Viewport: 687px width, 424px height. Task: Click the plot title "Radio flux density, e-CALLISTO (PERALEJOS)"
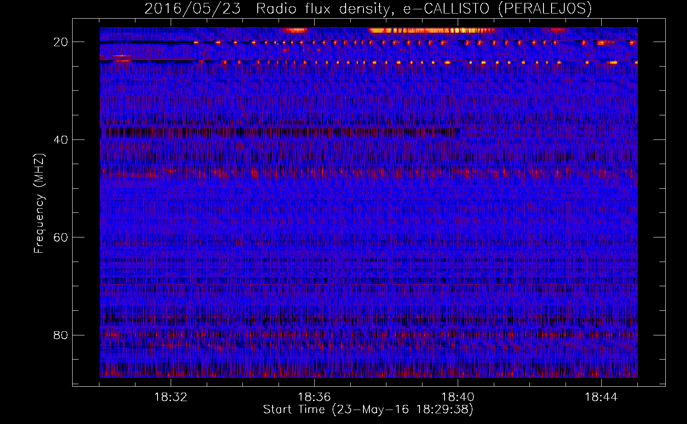[424, 8]
